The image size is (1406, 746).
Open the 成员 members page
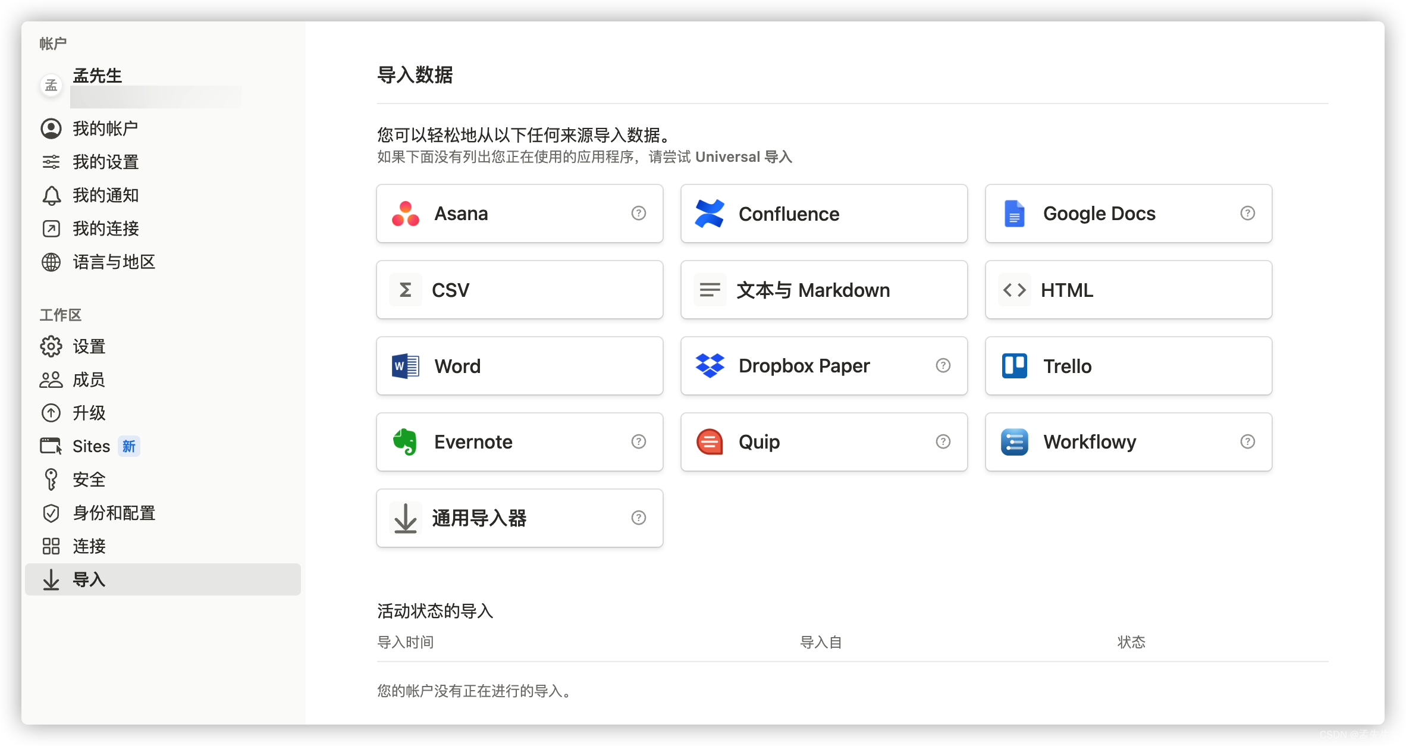163,380
